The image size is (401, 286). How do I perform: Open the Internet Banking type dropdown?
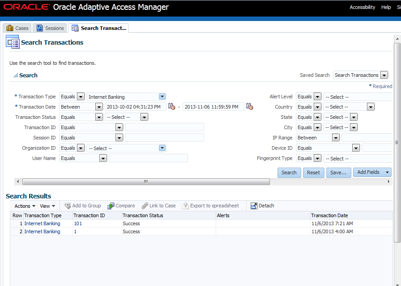tap(162, 97)
